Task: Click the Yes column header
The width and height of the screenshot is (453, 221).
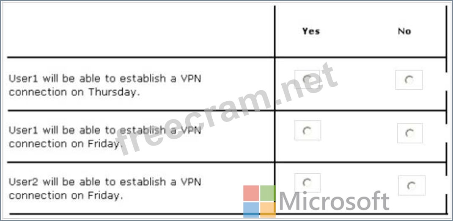Action: click(311, 31)
